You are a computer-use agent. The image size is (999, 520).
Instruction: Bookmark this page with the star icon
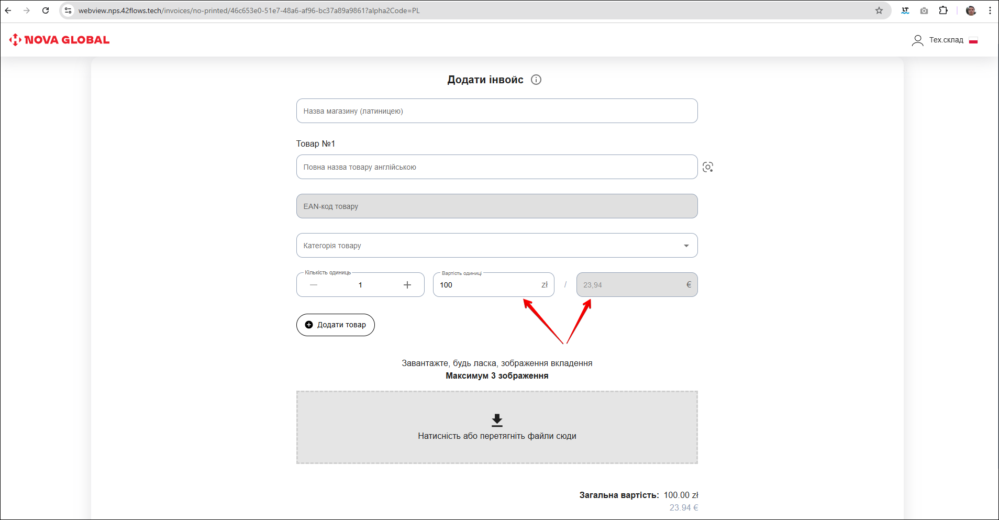(x=879, y=10)
